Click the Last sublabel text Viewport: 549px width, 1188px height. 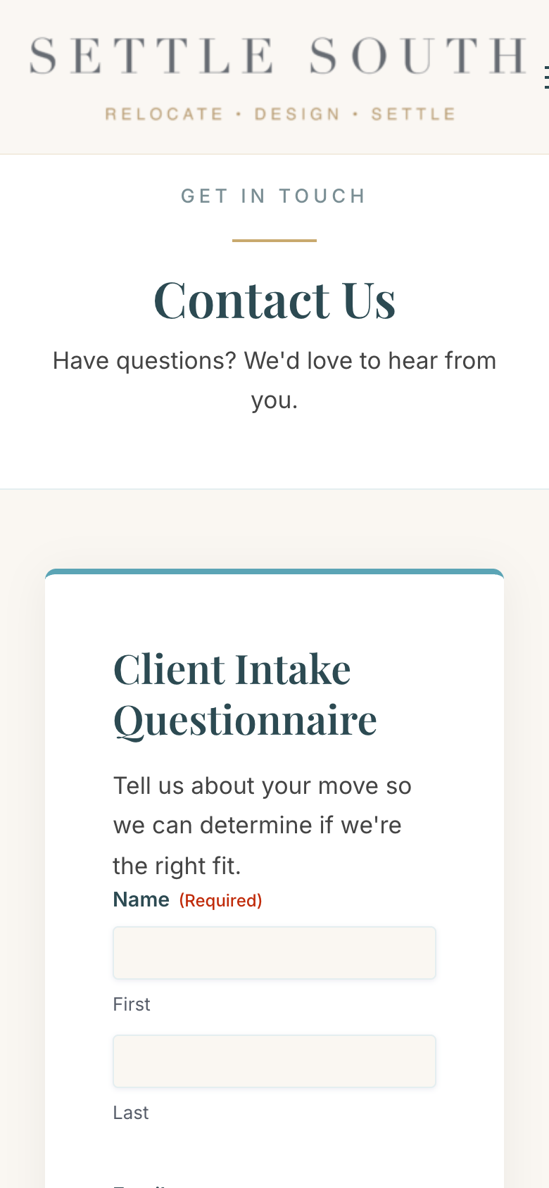131,1113
